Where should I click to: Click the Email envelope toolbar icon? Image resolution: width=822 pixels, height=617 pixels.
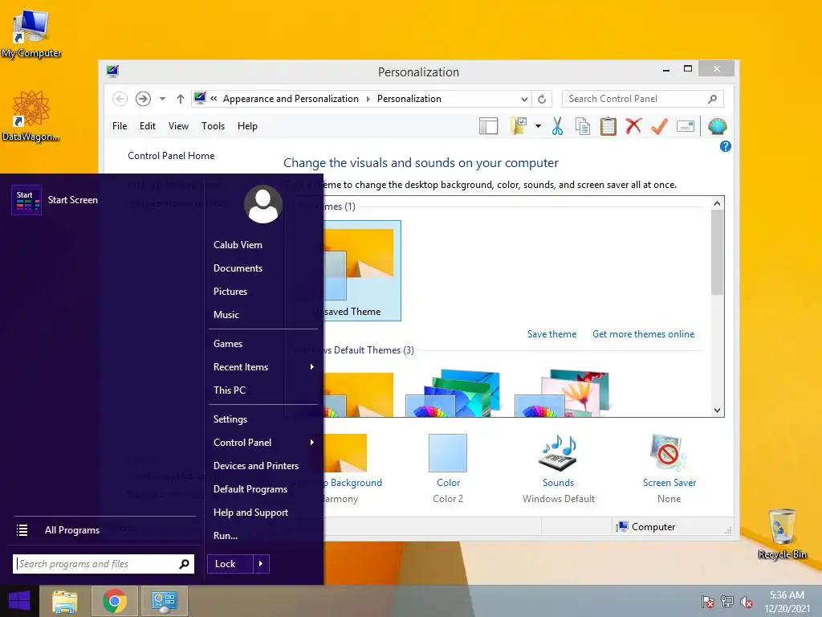coord(686,126)
